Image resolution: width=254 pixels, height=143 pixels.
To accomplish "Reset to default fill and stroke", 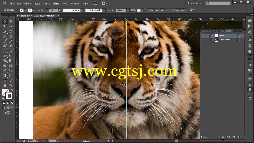I will pos(3,98).
